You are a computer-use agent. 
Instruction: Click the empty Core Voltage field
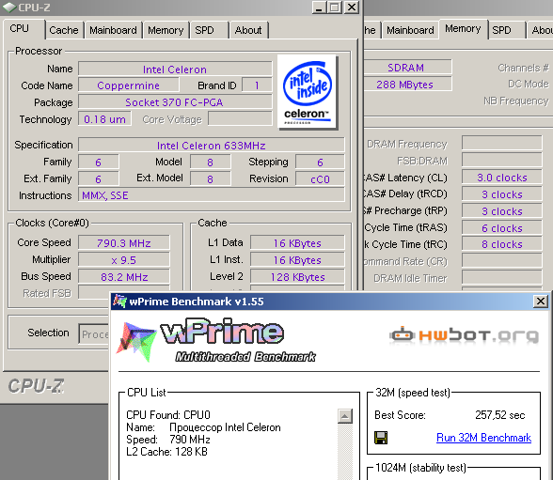click(x=240, y=118)
